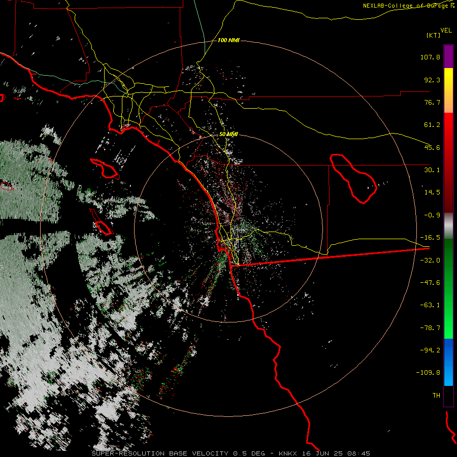Select the -0.9 knot scale value

432,215
